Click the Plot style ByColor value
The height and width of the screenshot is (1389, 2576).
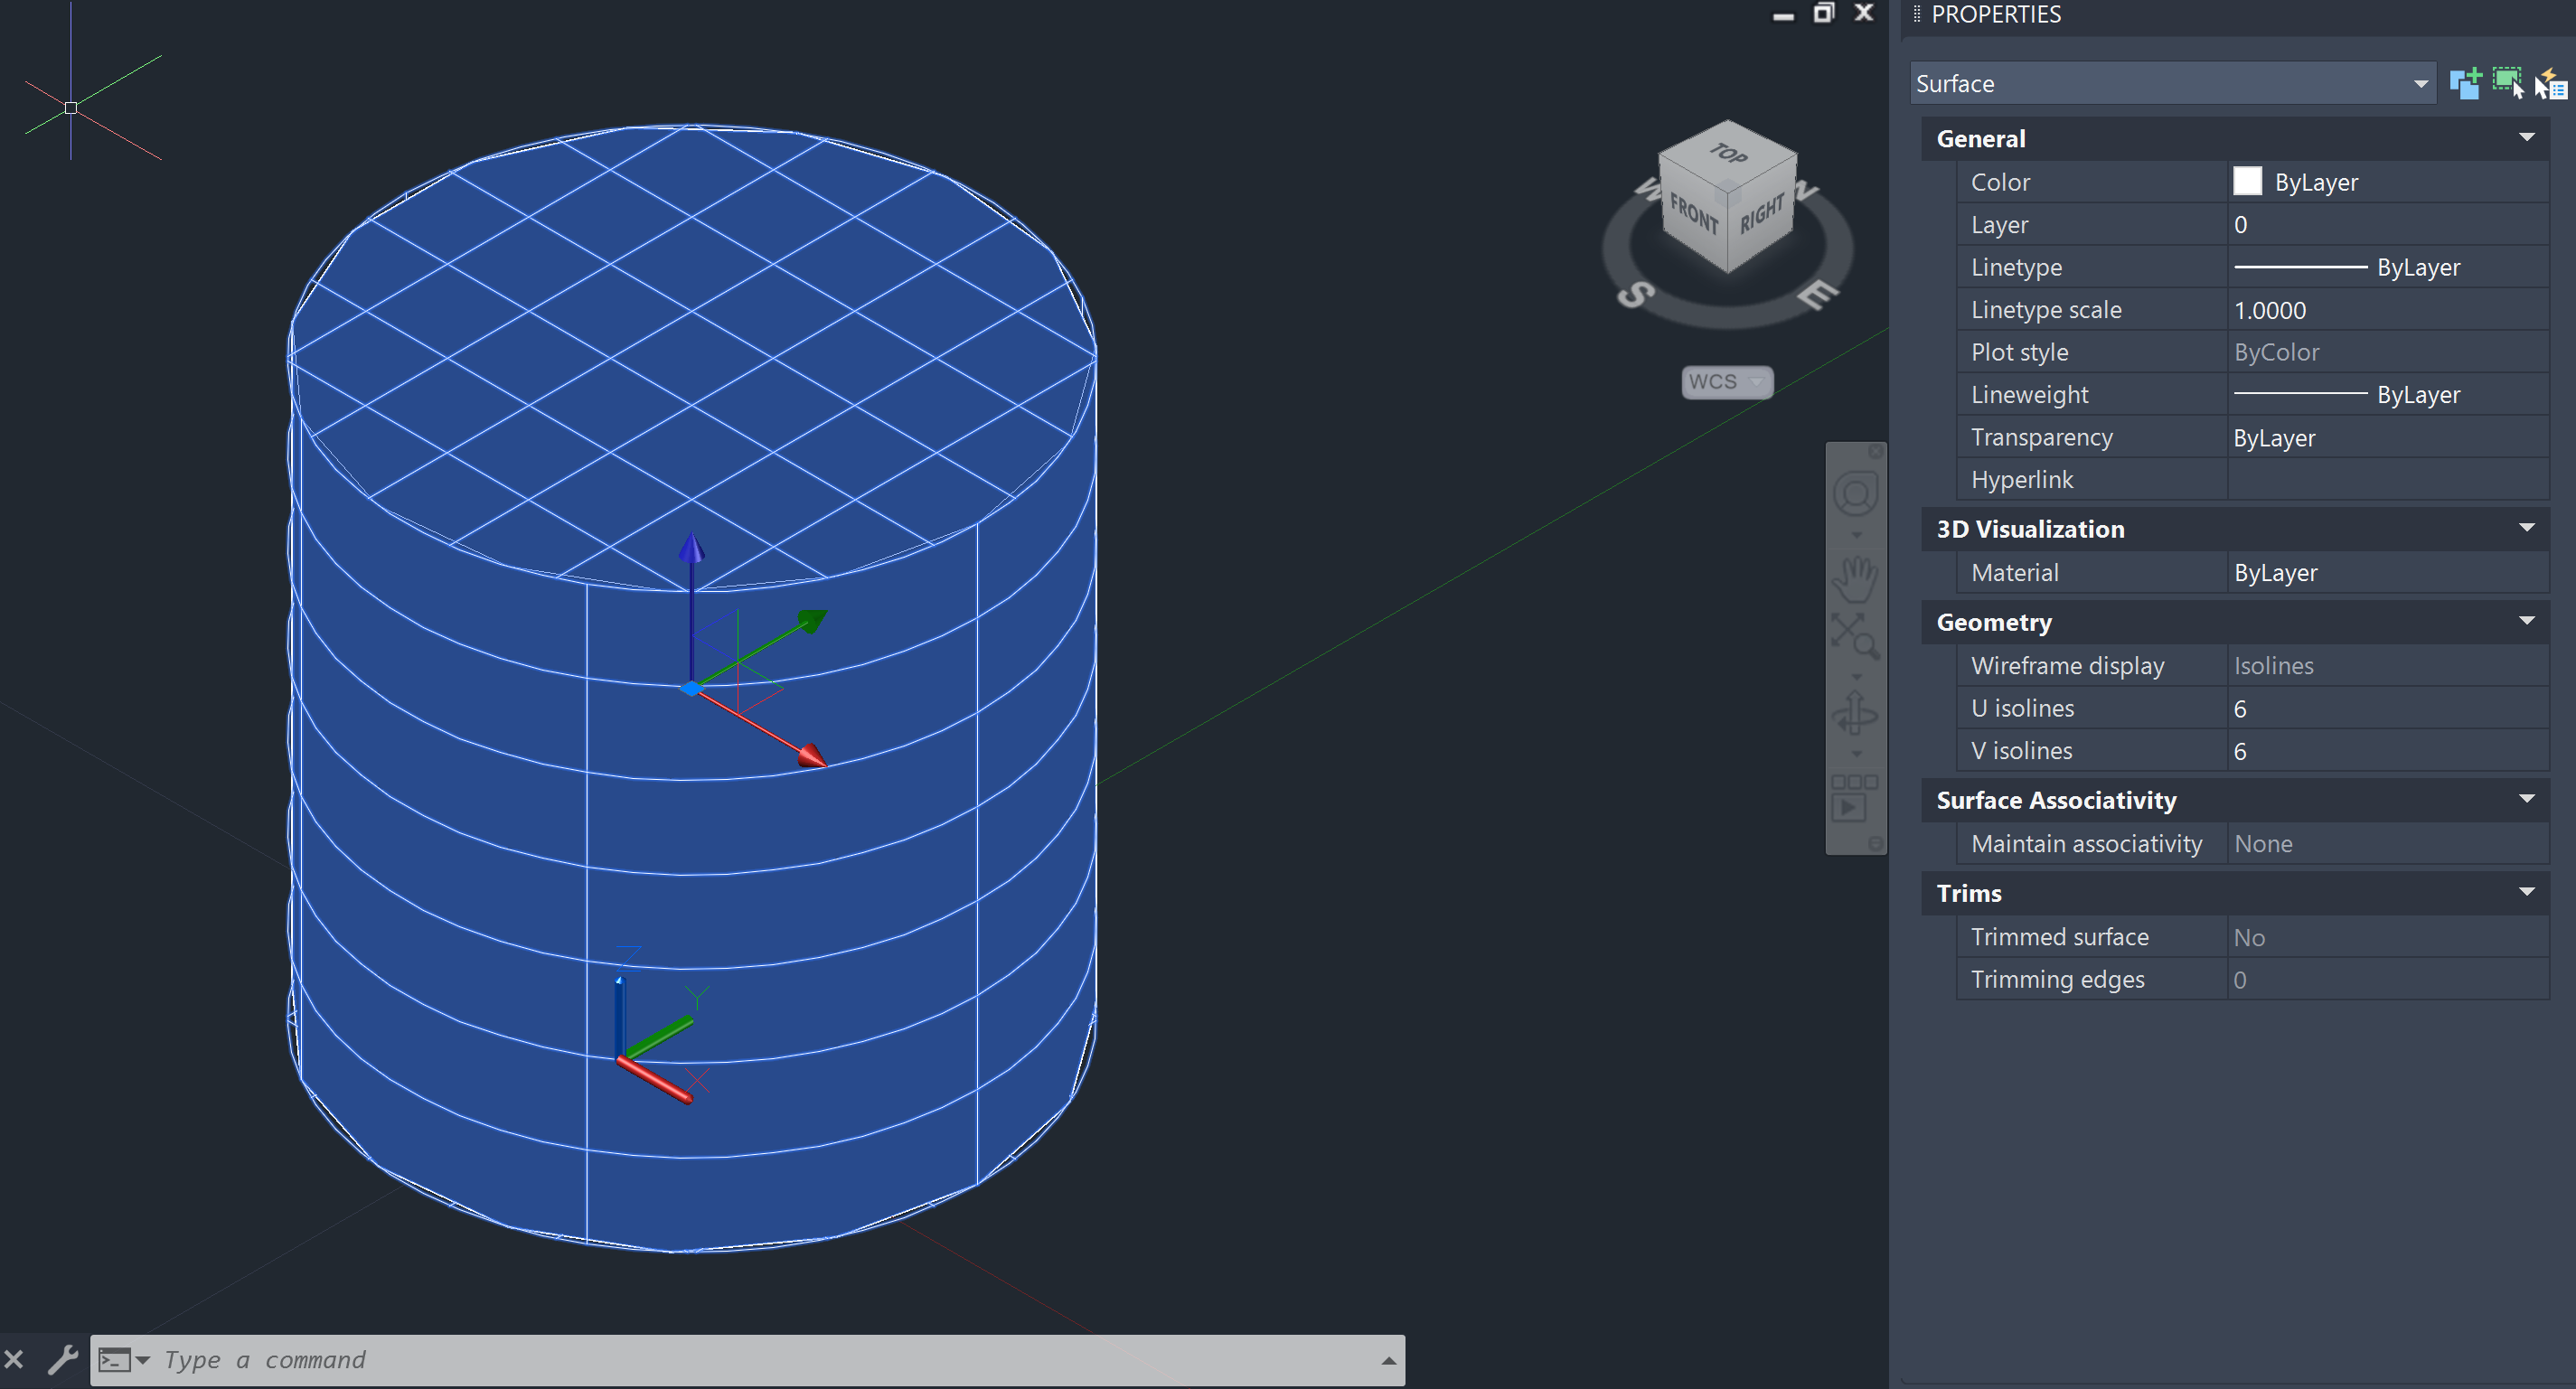tap(2388, 352)
